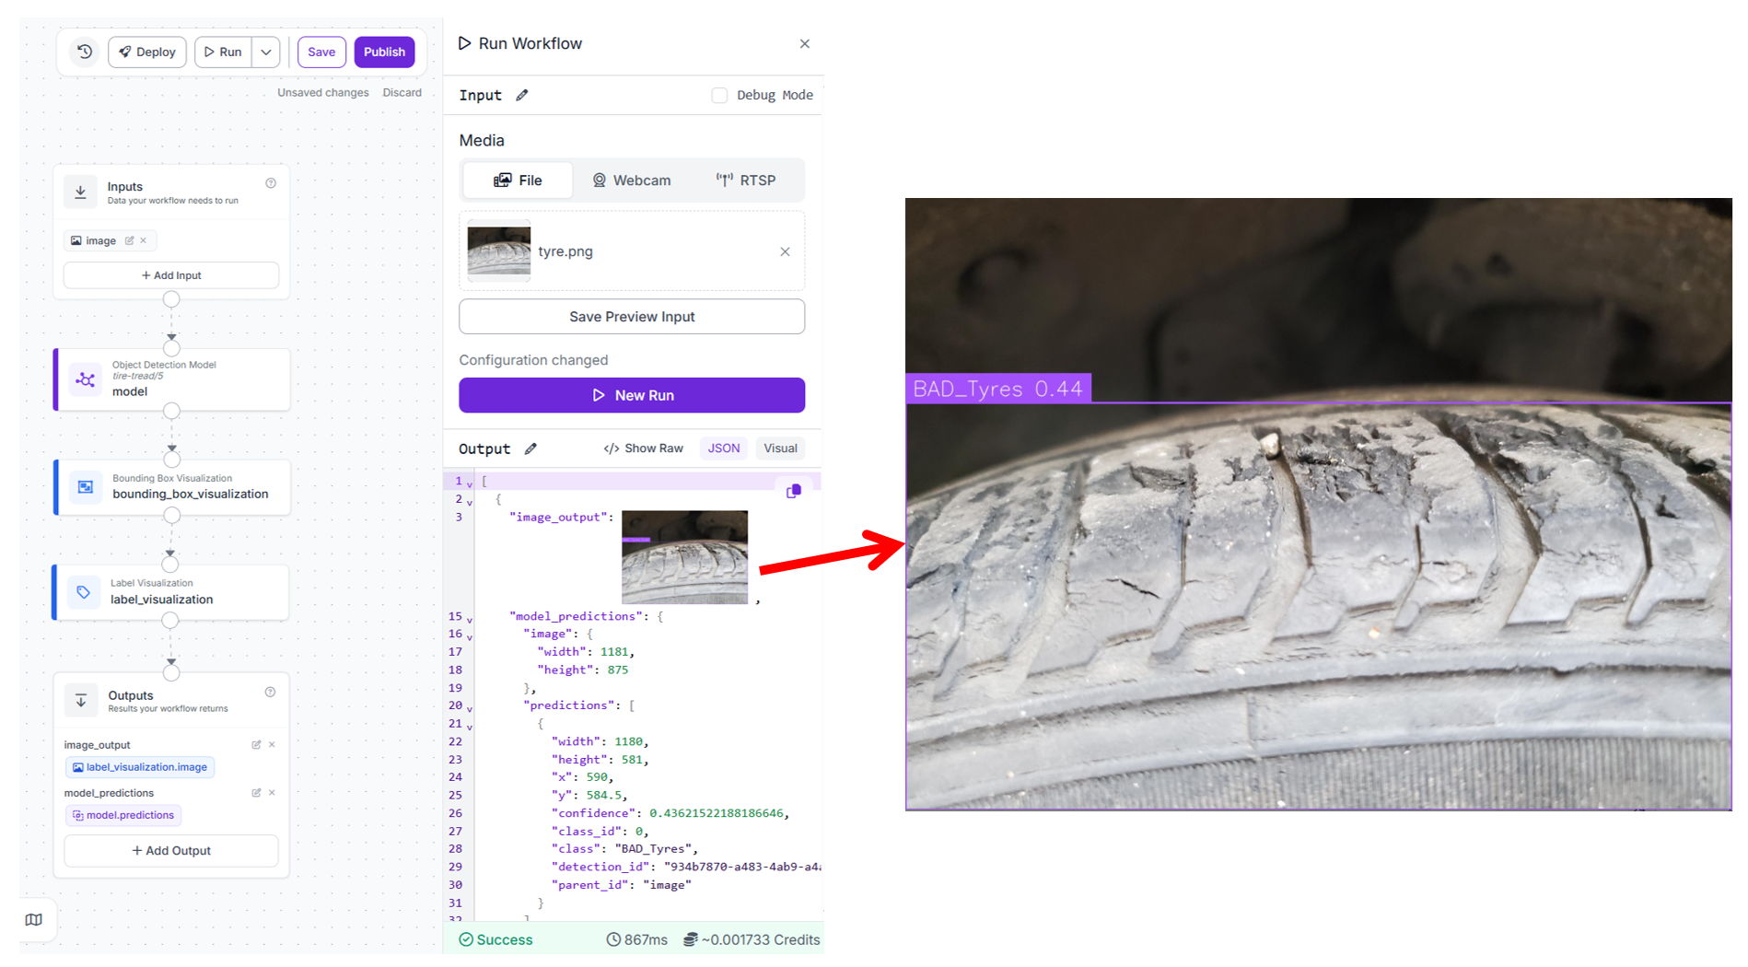1748x967 pixels.
Task: Select the RTSP media tab
Action: click(x=746, y=181)
